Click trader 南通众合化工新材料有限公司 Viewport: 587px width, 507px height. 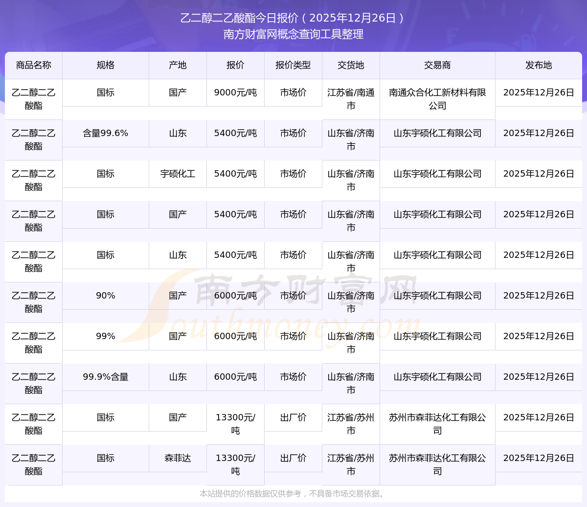point(437,99)
